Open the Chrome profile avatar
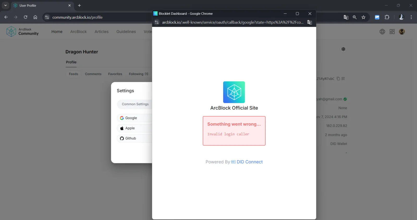The image size is (417, 220). (x=402, y=17)
